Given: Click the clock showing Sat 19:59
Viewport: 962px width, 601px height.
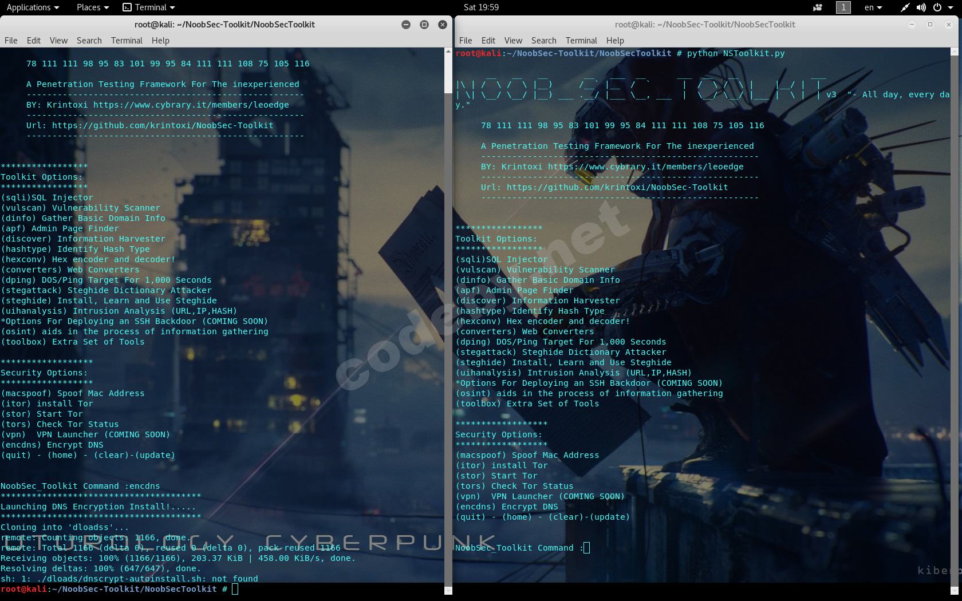Looking at the screenshot, I should click(x=481, y=7).
